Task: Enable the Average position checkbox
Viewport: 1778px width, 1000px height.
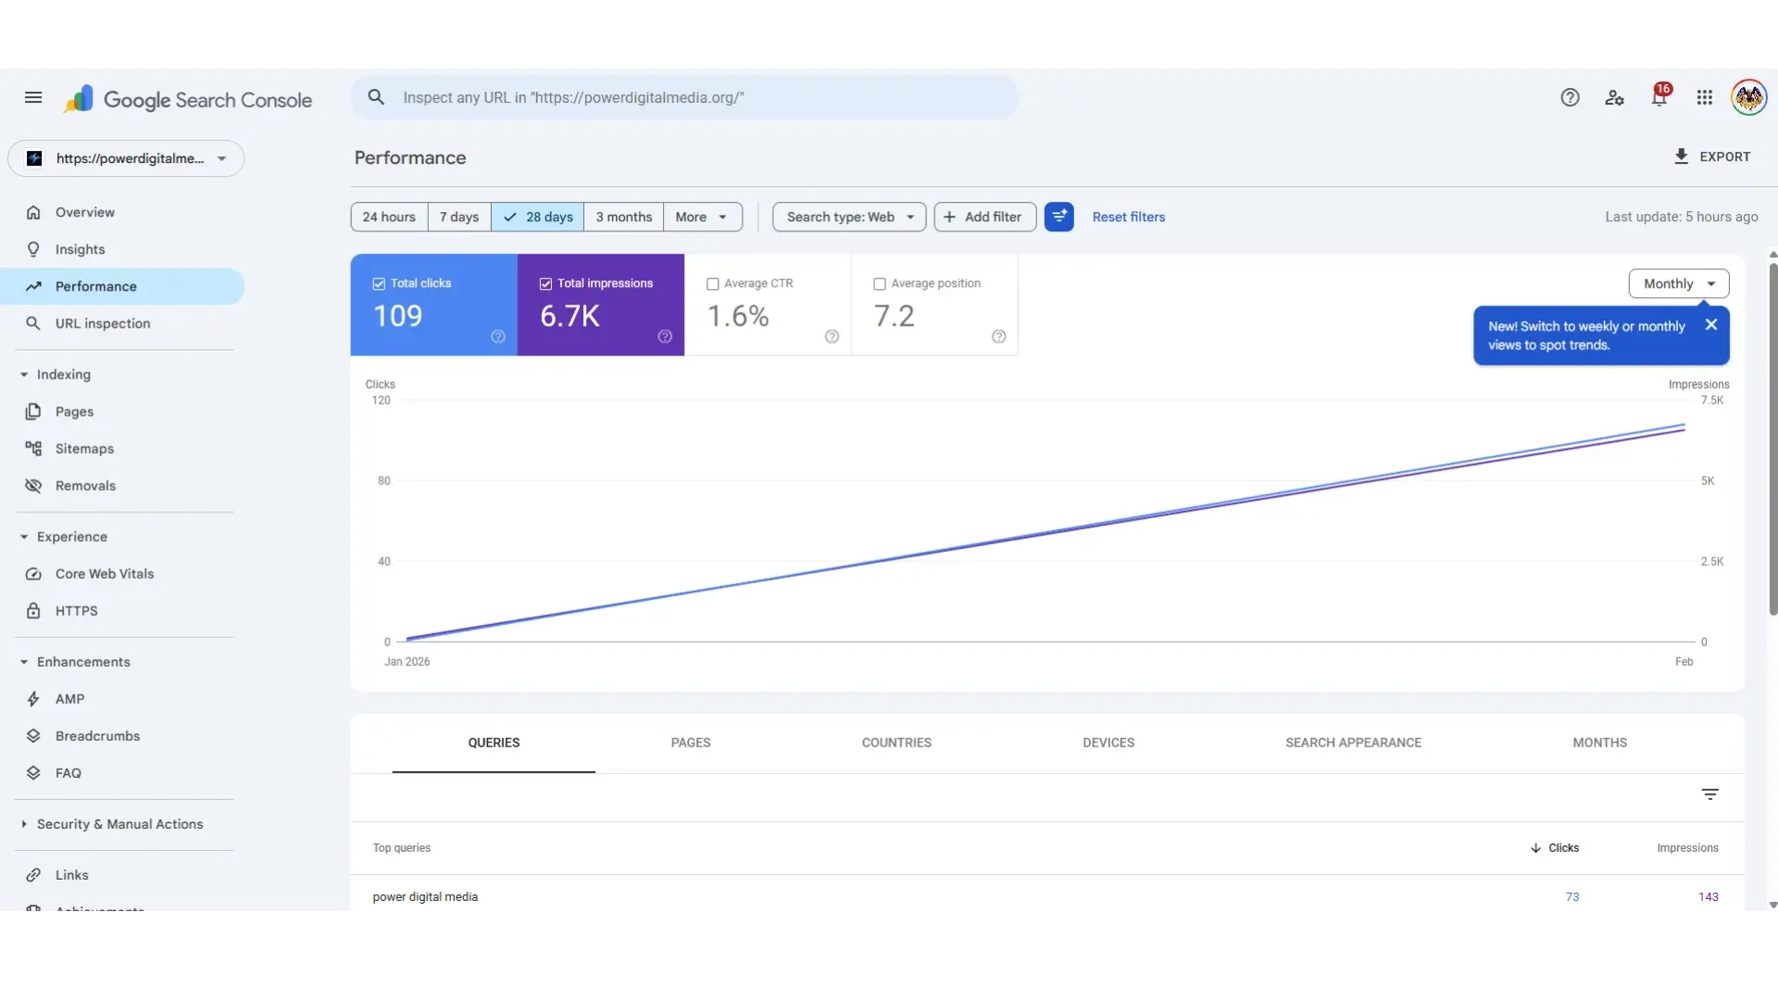Action: (881, 283)
